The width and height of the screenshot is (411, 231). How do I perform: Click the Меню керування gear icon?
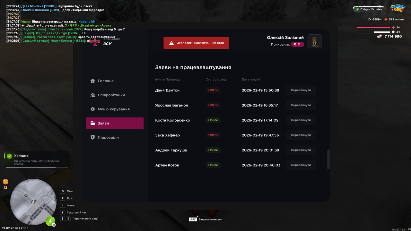pyautogui.click(x=93, y=109)
